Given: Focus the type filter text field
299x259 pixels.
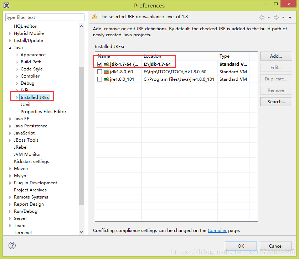Looking at the screenshot, I should [45, 17].
